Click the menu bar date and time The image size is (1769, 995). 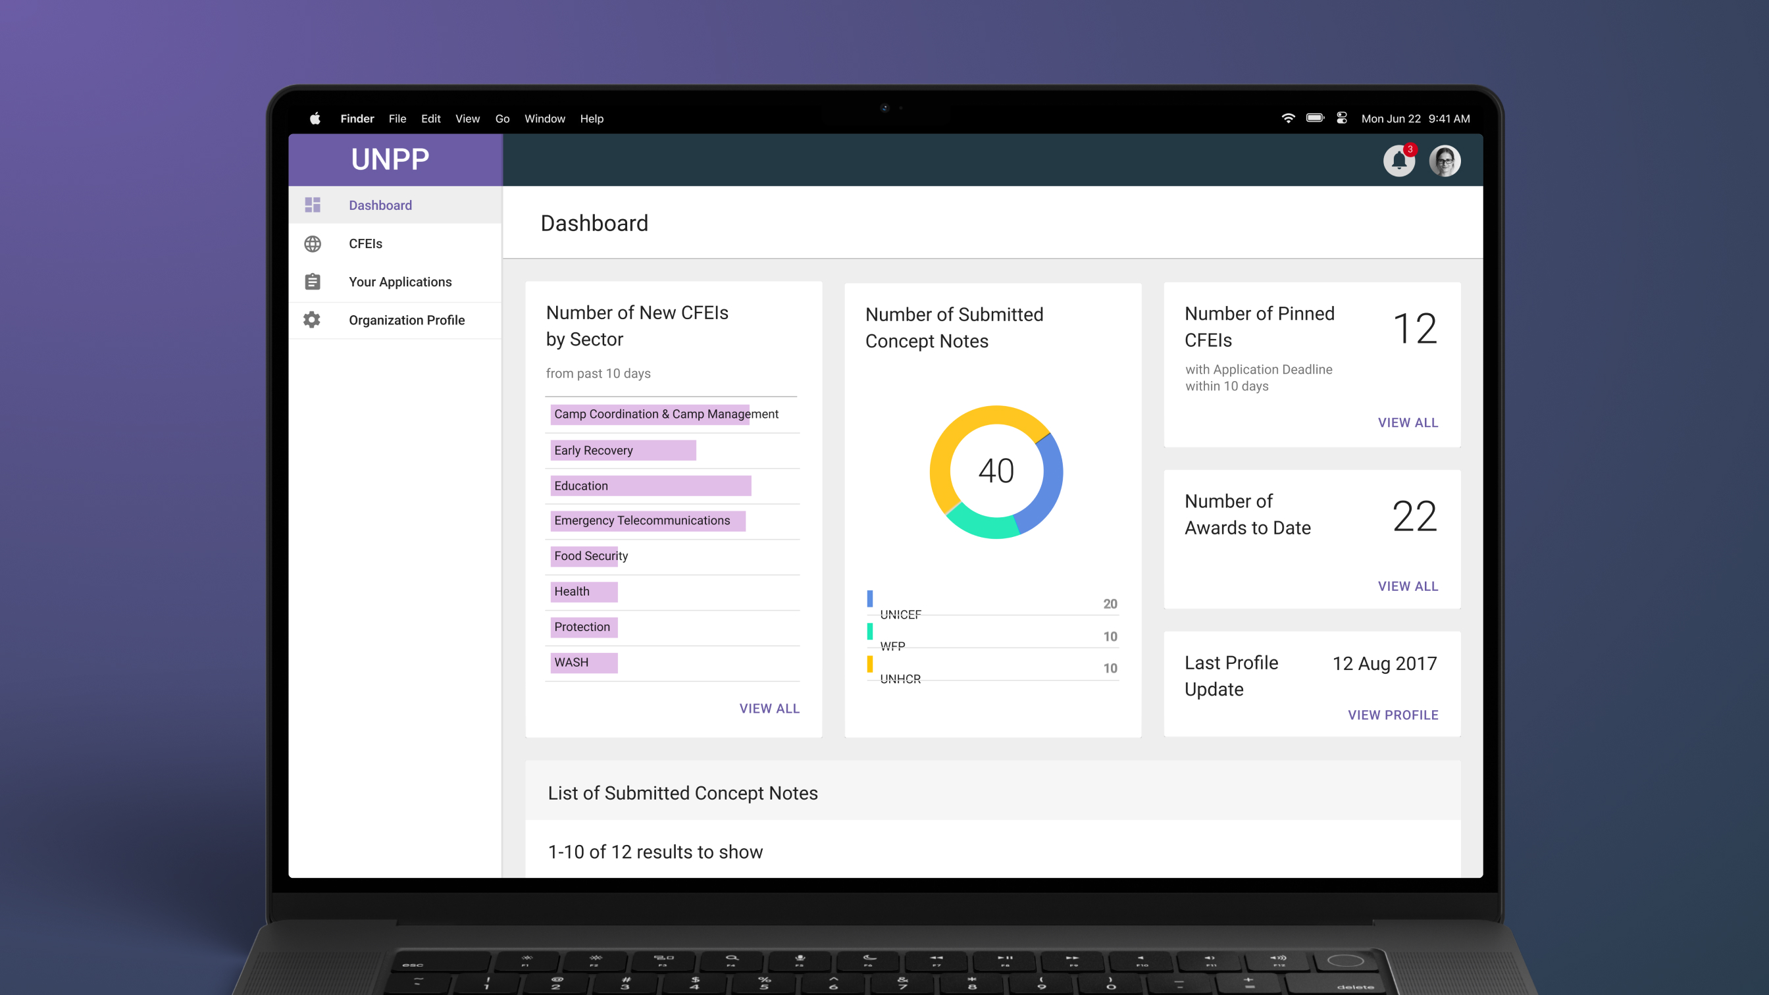(1416, 118)
